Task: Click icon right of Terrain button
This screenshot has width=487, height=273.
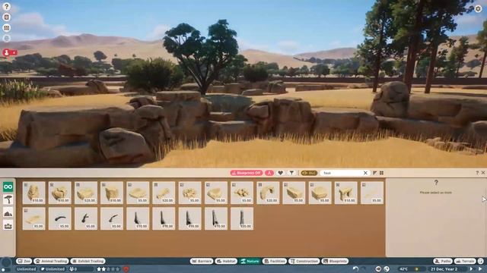Action: click(481, 261)
